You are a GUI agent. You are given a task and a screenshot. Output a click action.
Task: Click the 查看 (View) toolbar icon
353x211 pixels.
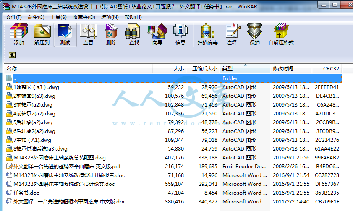tap(88, 35)
